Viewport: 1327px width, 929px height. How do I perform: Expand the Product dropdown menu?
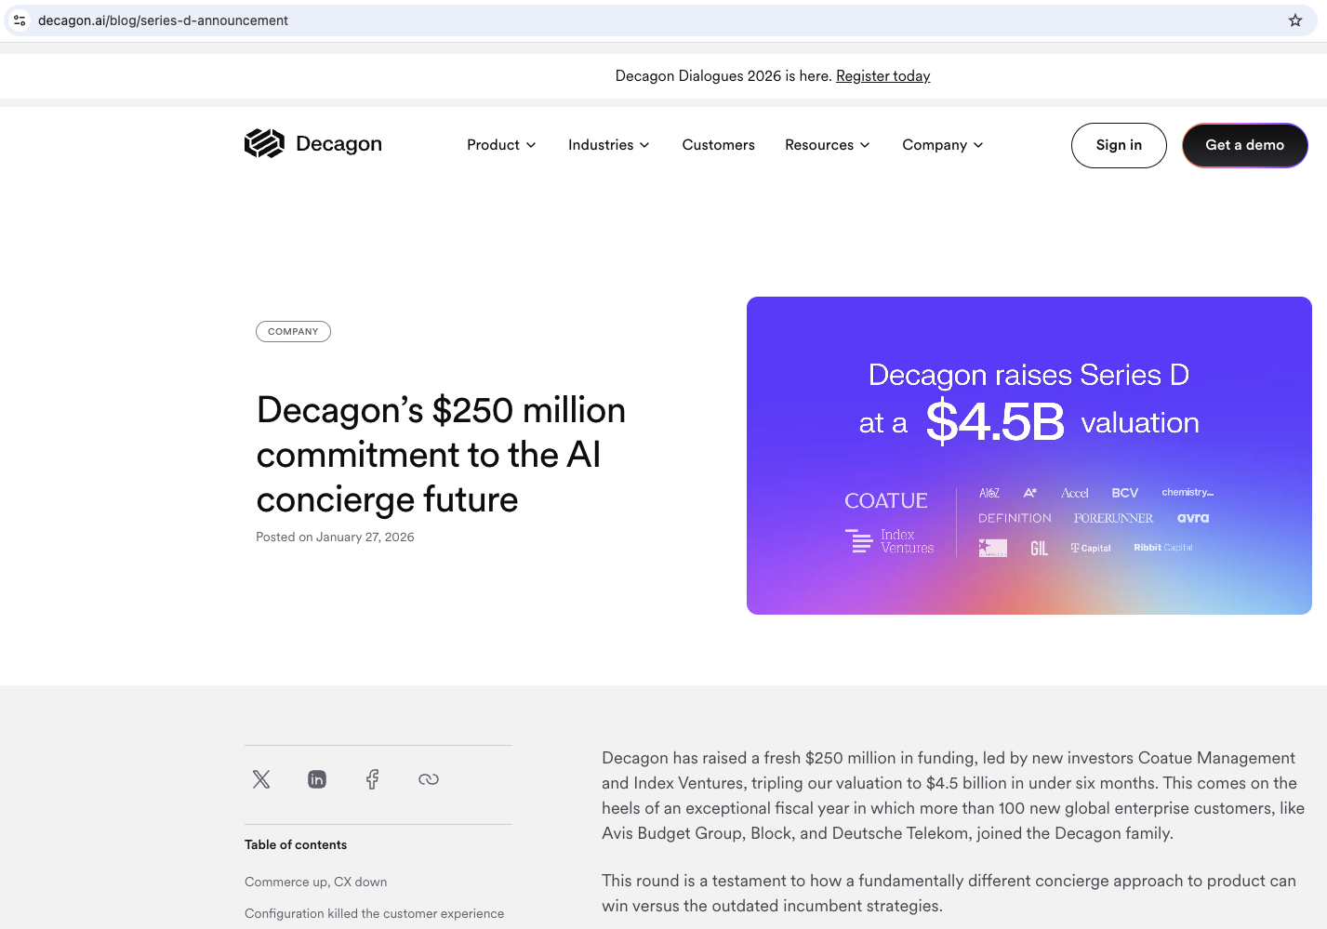[501, 145]
